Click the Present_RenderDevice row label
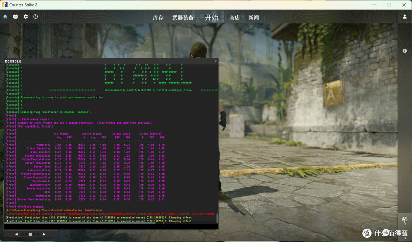The width and height of the screenshot is (412, 242). pyautogui.click(x=35, y=174)
